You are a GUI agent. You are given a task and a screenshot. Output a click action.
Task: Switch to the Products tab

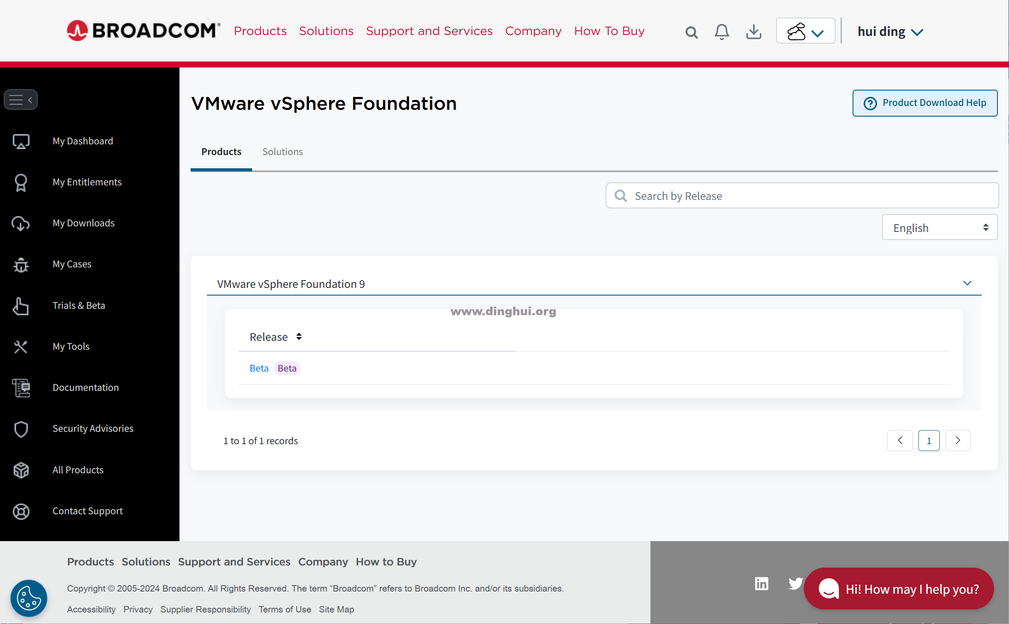pyautogui.click(x=221, y=152)
